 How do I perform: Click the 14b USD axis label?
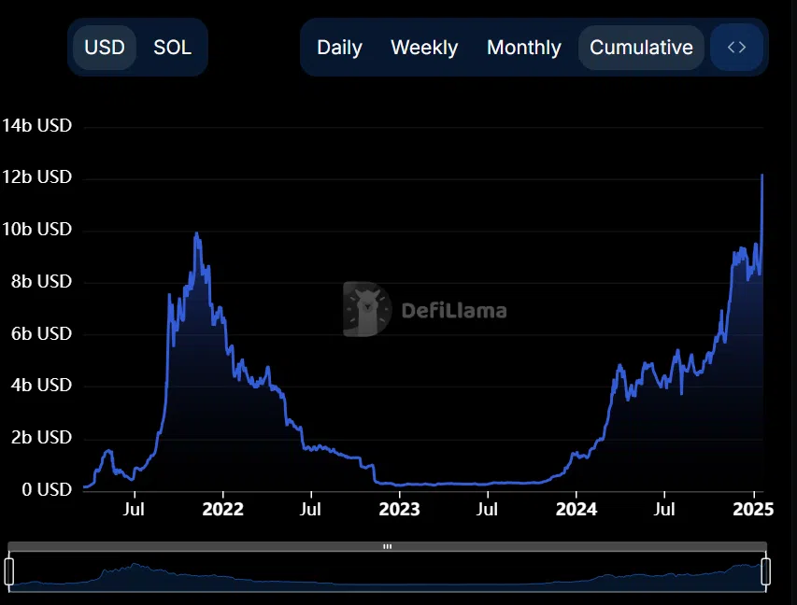37,125
